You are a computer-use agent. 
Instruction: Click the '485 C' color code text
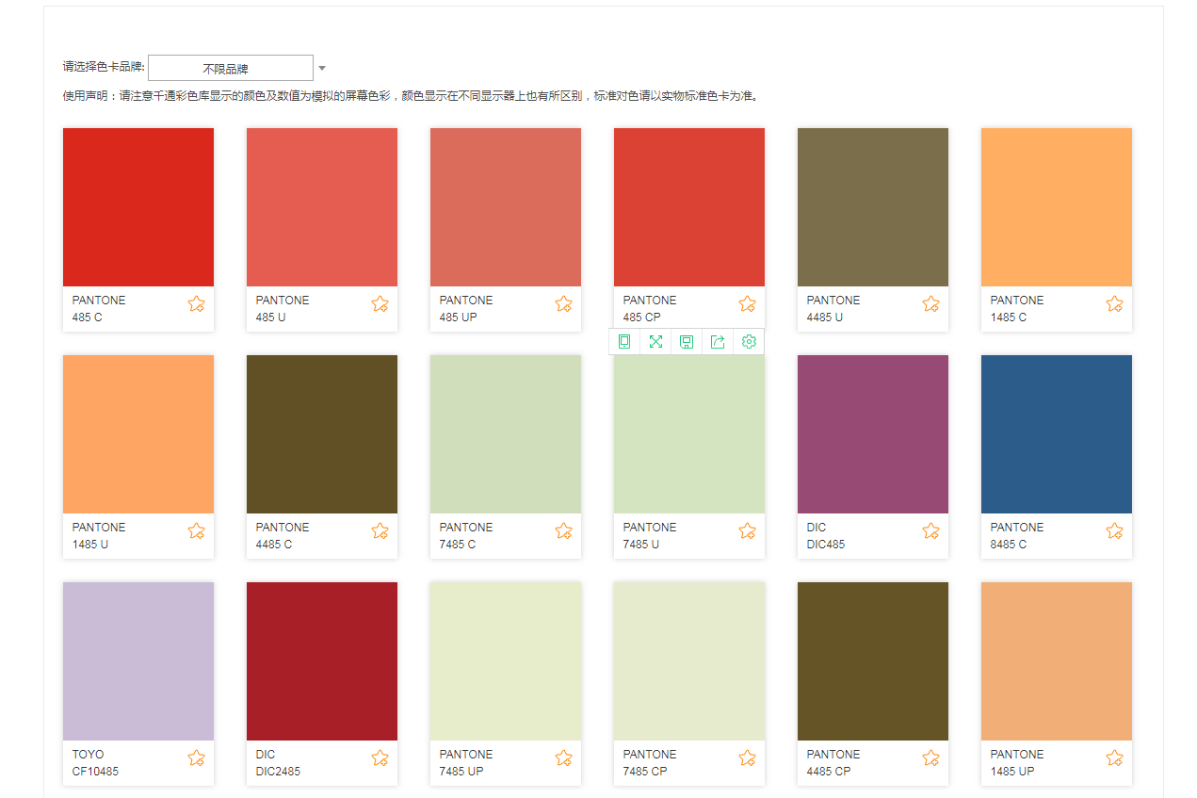[x=88, y=318]
